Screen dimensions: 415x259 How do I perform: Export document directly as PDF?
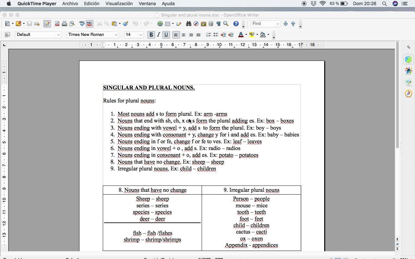(x=57, y=24)
